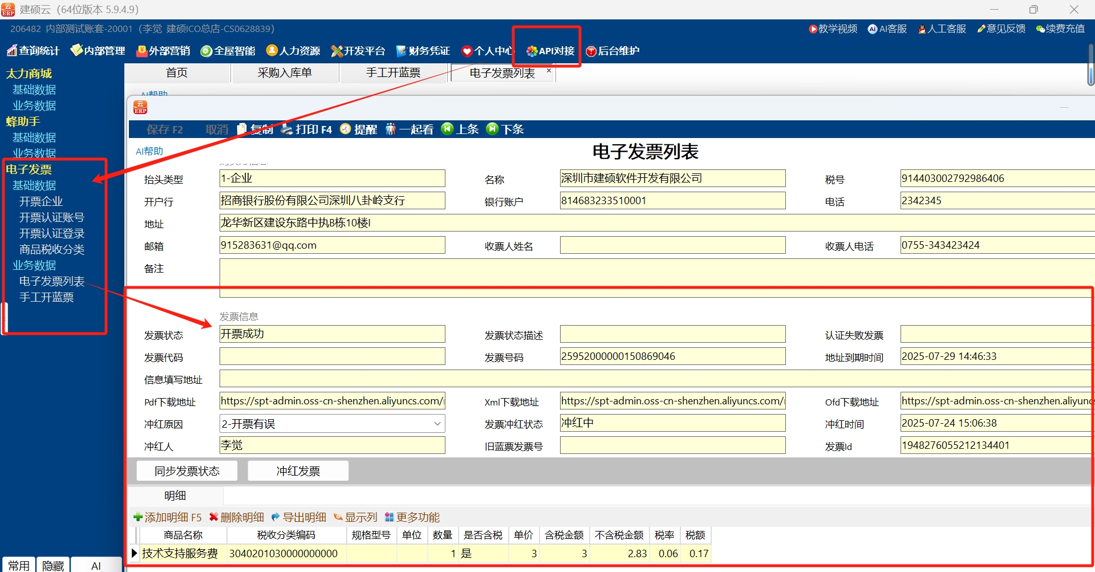
Task: Click the 同步发票状态 button
Action: (187, 471)
